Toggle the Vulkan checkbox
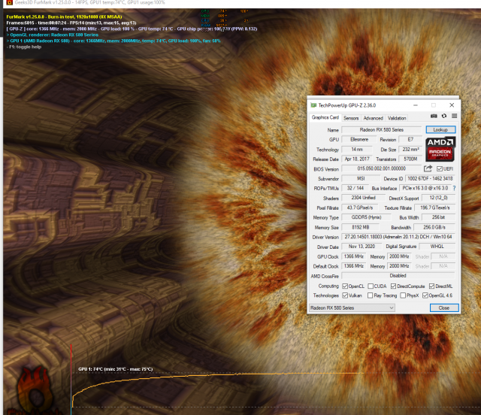The width and height of the screenshot is (481, 415). pyautogui.click(x=345, y=295)
